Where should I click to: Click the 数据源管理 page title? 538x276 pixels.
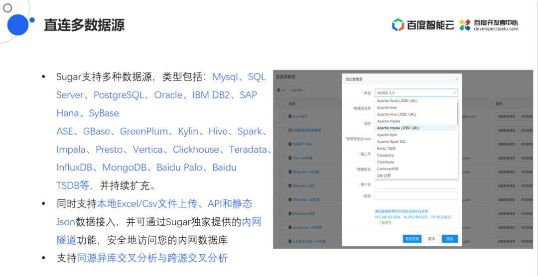(285, 78)
